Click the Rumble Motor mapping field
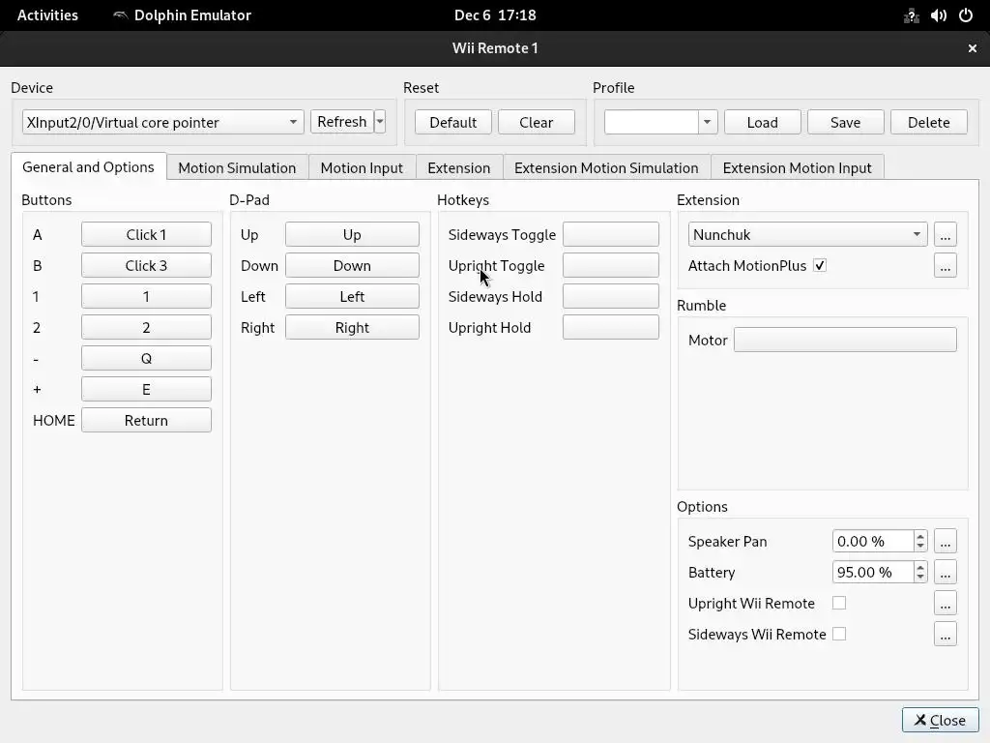 (845, 340)
